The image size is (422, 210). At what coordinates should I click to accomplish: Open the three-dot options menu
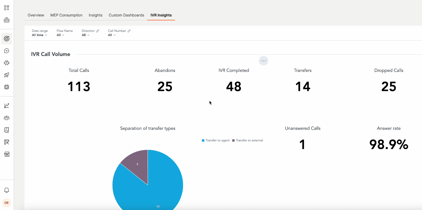263,61
